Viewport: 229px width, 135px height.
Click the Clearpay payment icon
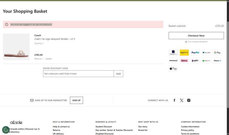click(x=173, y=60)
